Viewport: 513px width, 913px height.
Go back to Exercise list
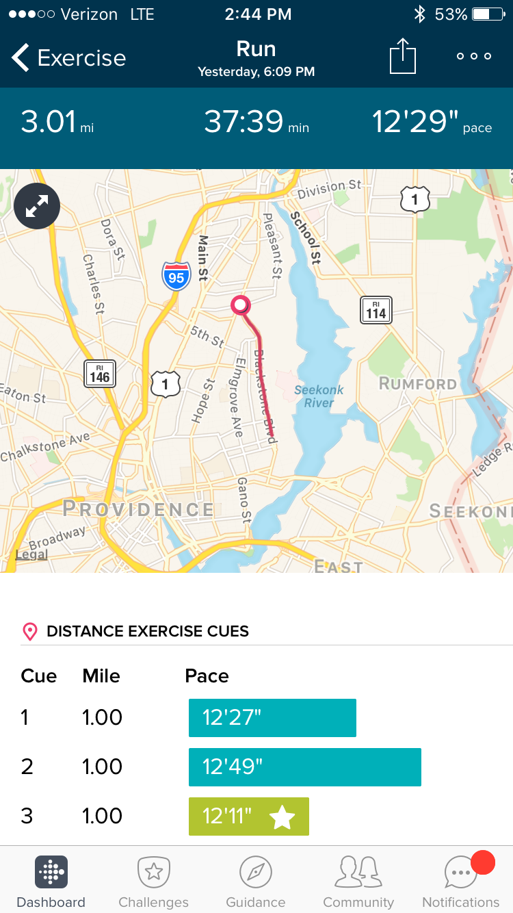pos(68,58)
